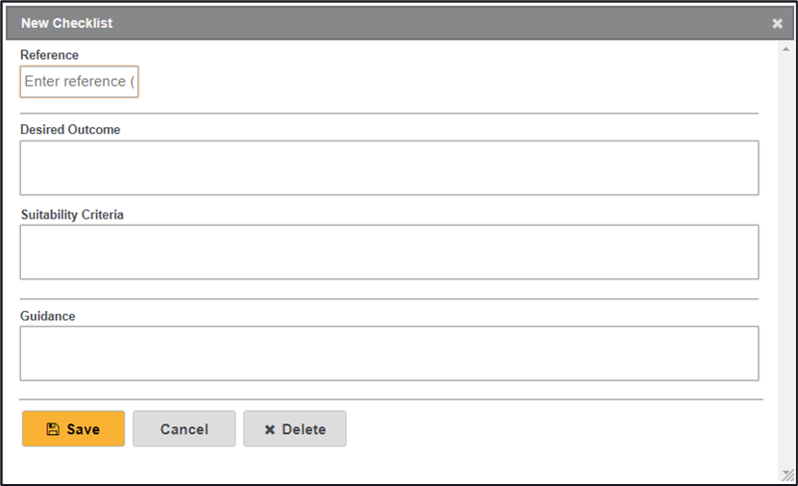Screen dimensions: 798x486
Task: Click the New Checklist title text
Action: [x=66, y=23]
